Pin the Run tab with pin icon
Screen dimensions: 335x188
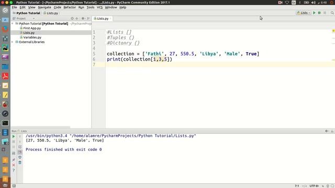coord(14,160)
